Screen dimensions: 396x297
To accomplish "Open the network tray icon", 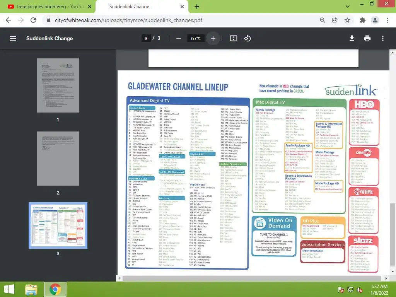I will (x=350, y=290).
